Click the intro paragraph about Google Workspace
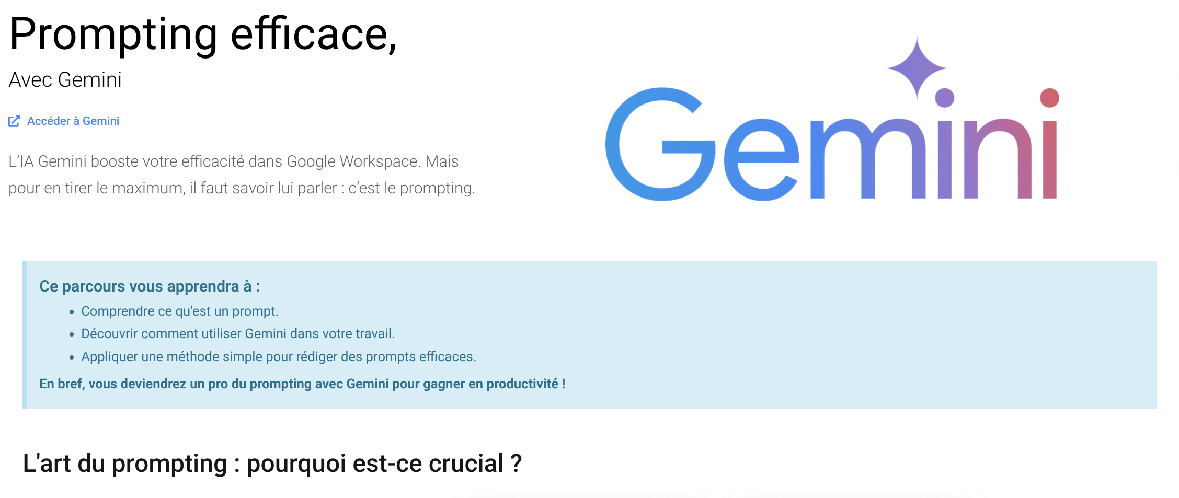Screen dimensions: 1179x498 [242, 175]
